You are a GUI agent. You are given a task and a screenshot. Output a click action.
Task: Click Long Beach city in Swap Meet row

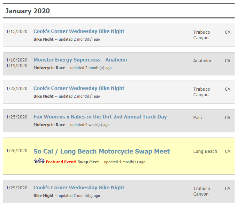(x=205, y=151)
